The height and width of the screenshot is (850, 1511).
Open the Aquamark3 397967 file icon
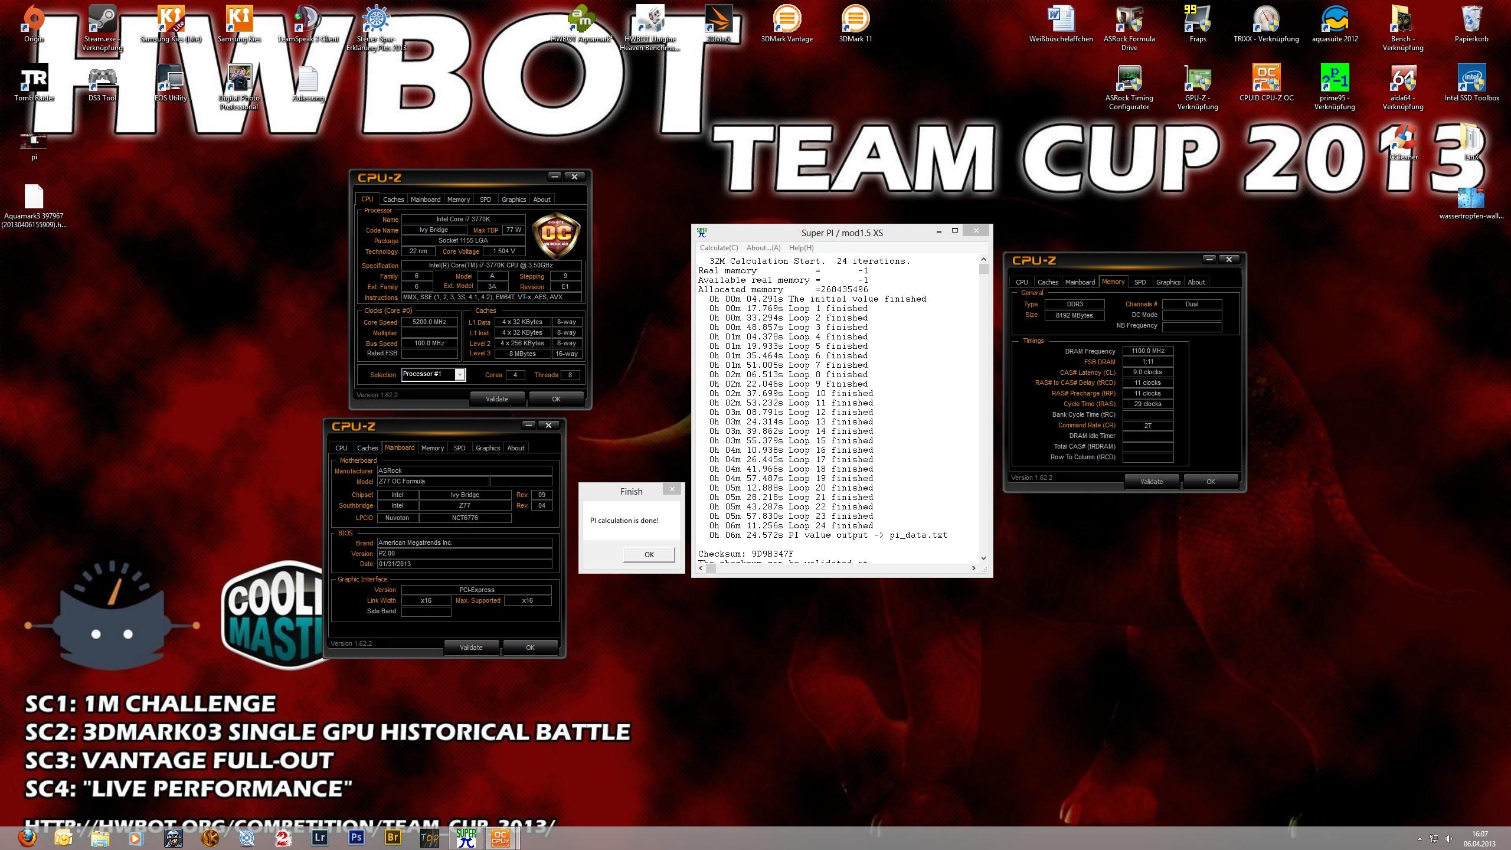point(34,205)
